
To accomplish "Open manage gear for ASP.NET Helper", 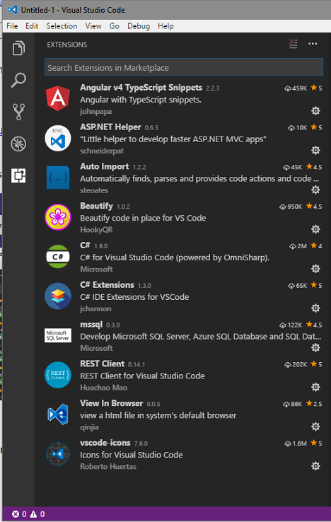I will pos(315,151).
